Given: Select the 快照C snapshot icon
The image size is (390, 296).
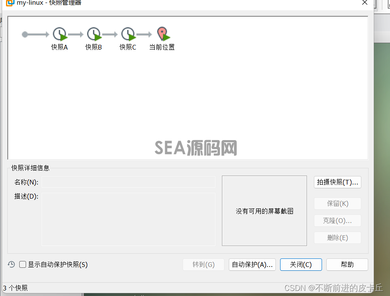Looking at the screenshot, I should coord(128,34).
